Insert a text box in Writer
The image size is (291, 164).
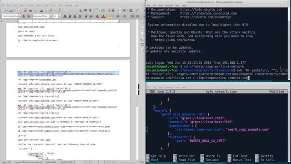point(113,10)
